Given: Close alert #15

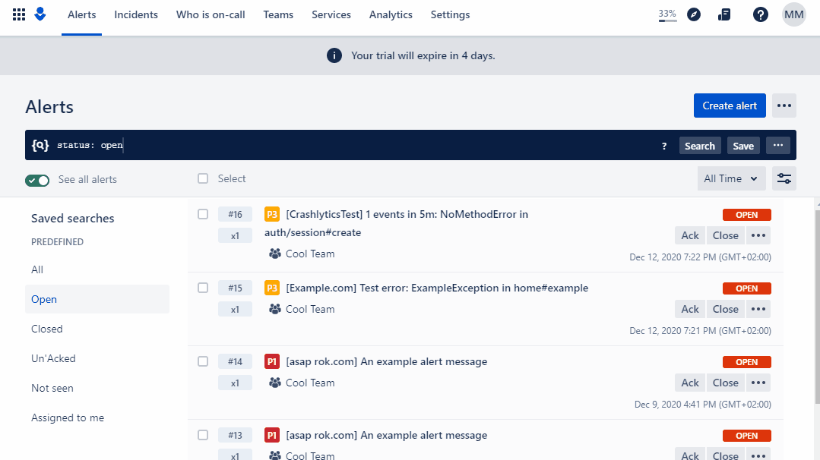Looking at the screenshot, I should pyautogui.click(x=725, y=309).
